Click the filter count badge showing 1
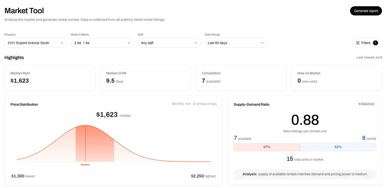The height and width of the screenshot is (188, 391). tap(375, 43)
